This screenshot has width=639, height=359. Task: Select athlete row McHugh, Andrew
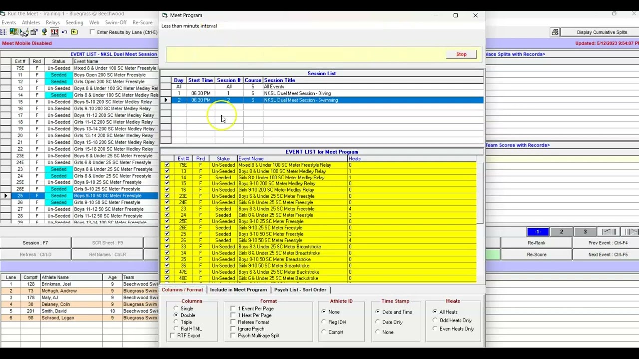(x=79, y=291)
